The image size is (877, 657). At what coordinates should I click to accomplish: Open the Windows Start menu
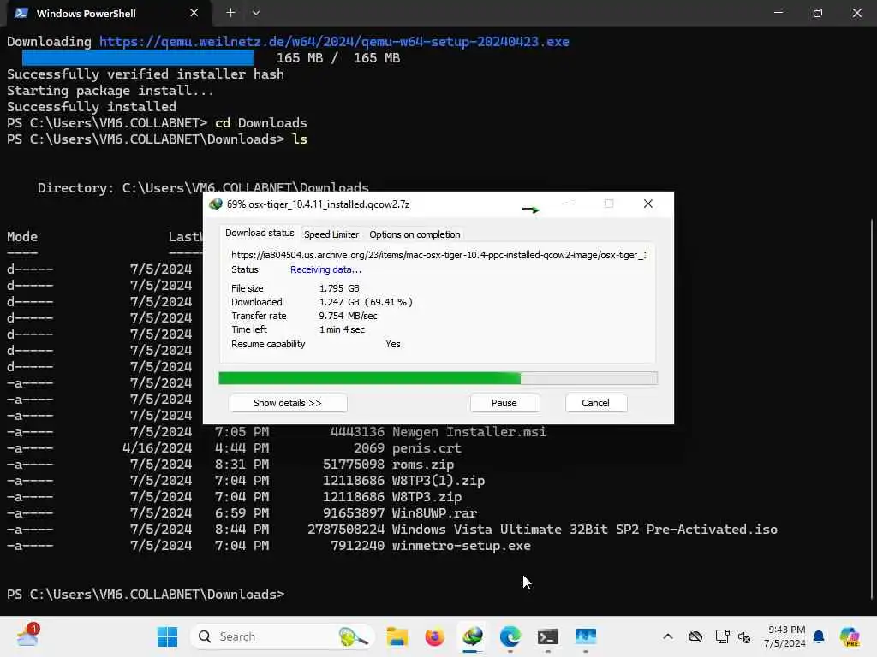[167, 636]
